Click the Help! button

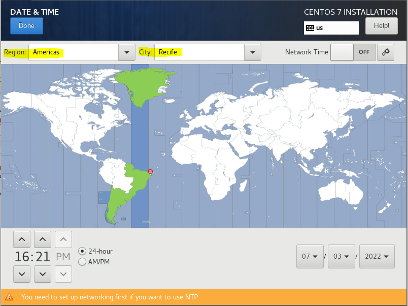pos(381,26)
